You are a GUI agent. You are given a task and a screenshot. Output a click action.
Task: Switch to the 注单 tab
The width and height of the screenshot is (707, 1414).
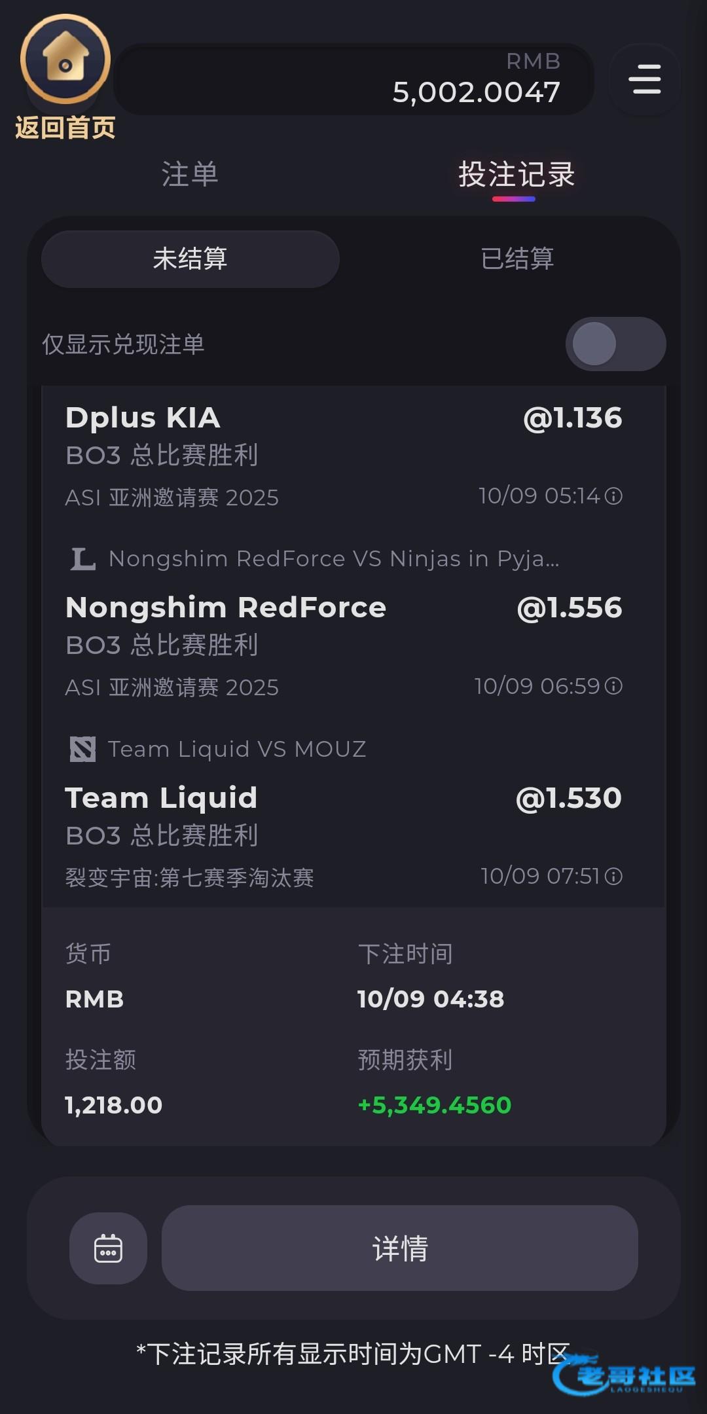(x=190, y=175)
